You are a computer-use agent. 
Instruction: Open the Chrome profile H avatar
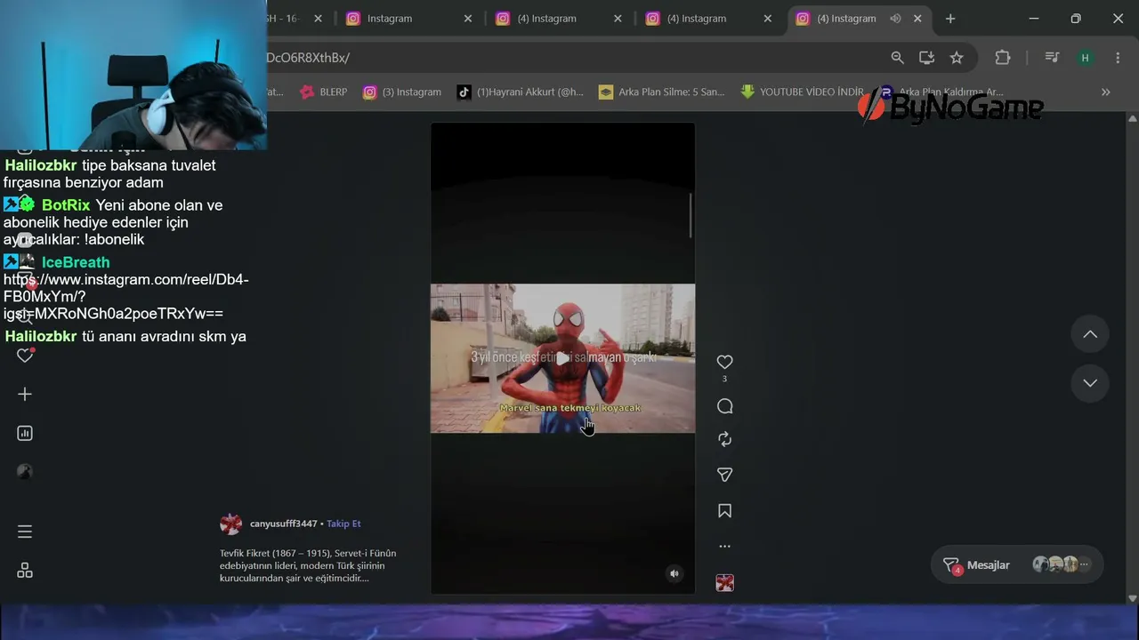(1085, 58)
